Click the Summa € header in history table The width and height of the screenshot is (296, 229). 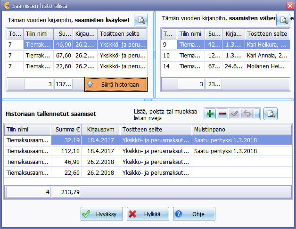click(x=66, y=130)
